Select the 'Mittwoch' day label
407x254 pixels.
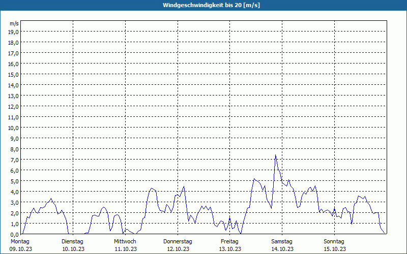pos(125,241)
